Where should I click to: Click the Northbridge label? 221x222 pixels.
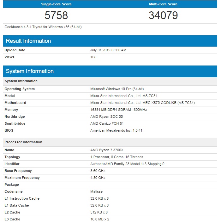(x=15, y=117)
